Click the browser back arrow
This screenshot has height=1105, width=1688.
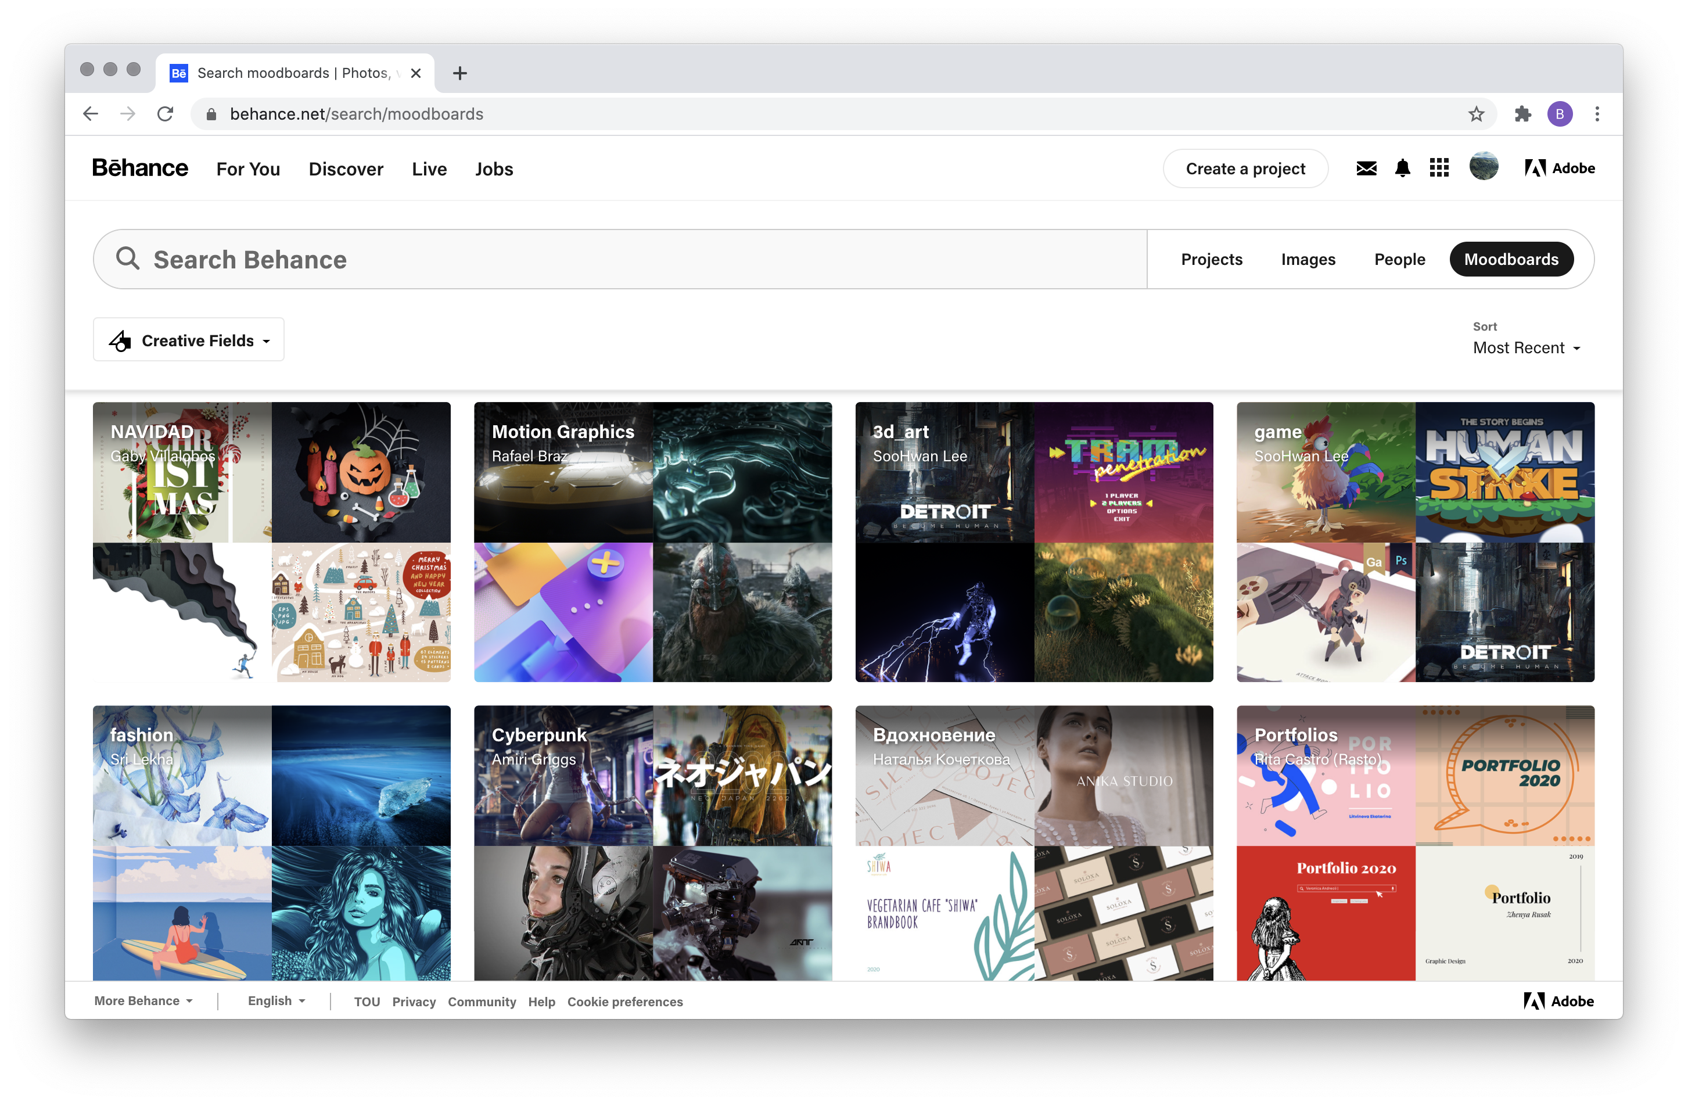pos(90,113)
